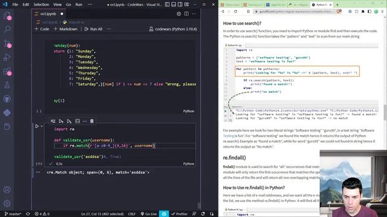Image resolution: width=387 pixels, height=217 pixels.
Task: Click the guru99.com address bar
Action: pyautogui.click(x=294, y=11)
